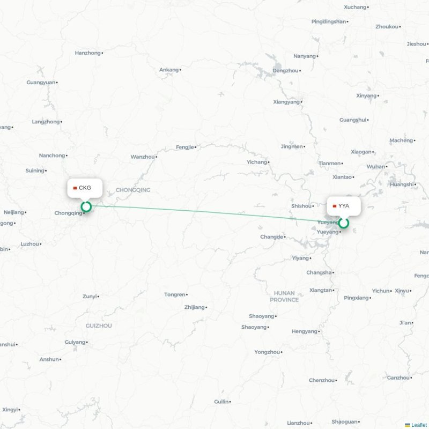Click the CKG popup label
Screen dimensions: 429x429
tap(85, 188)
